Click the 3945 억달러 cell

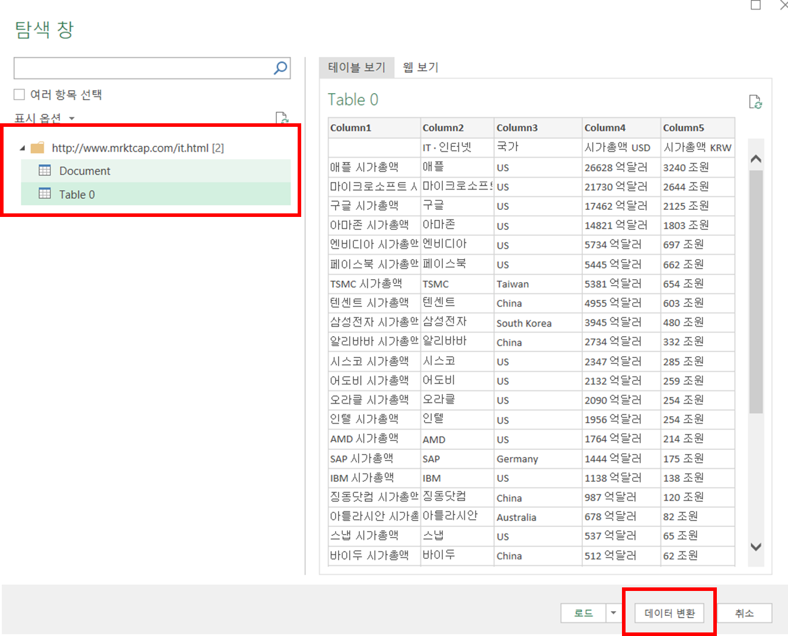click(x=621, y=322)
